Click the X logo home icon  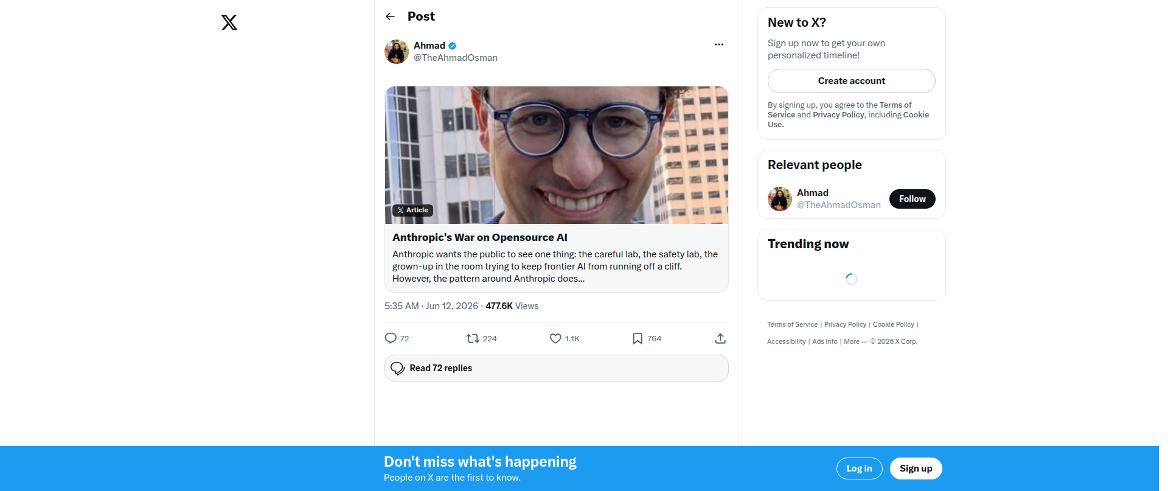229,23
